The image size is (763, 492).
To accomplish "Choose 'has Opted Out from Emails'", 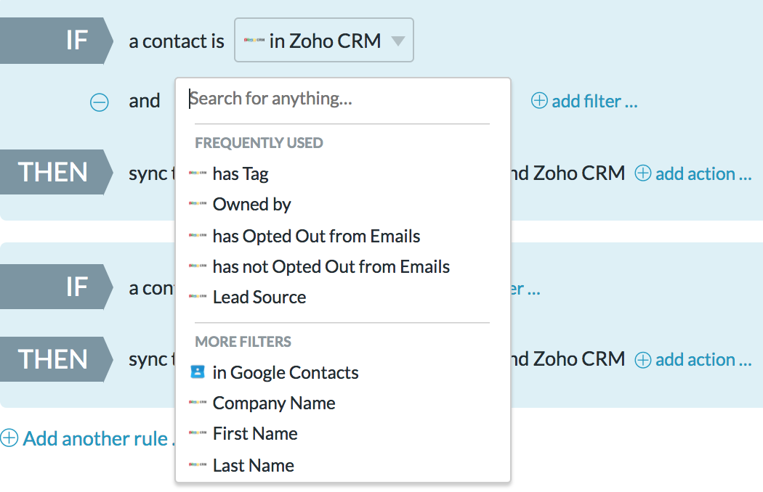I will point(316,236).
